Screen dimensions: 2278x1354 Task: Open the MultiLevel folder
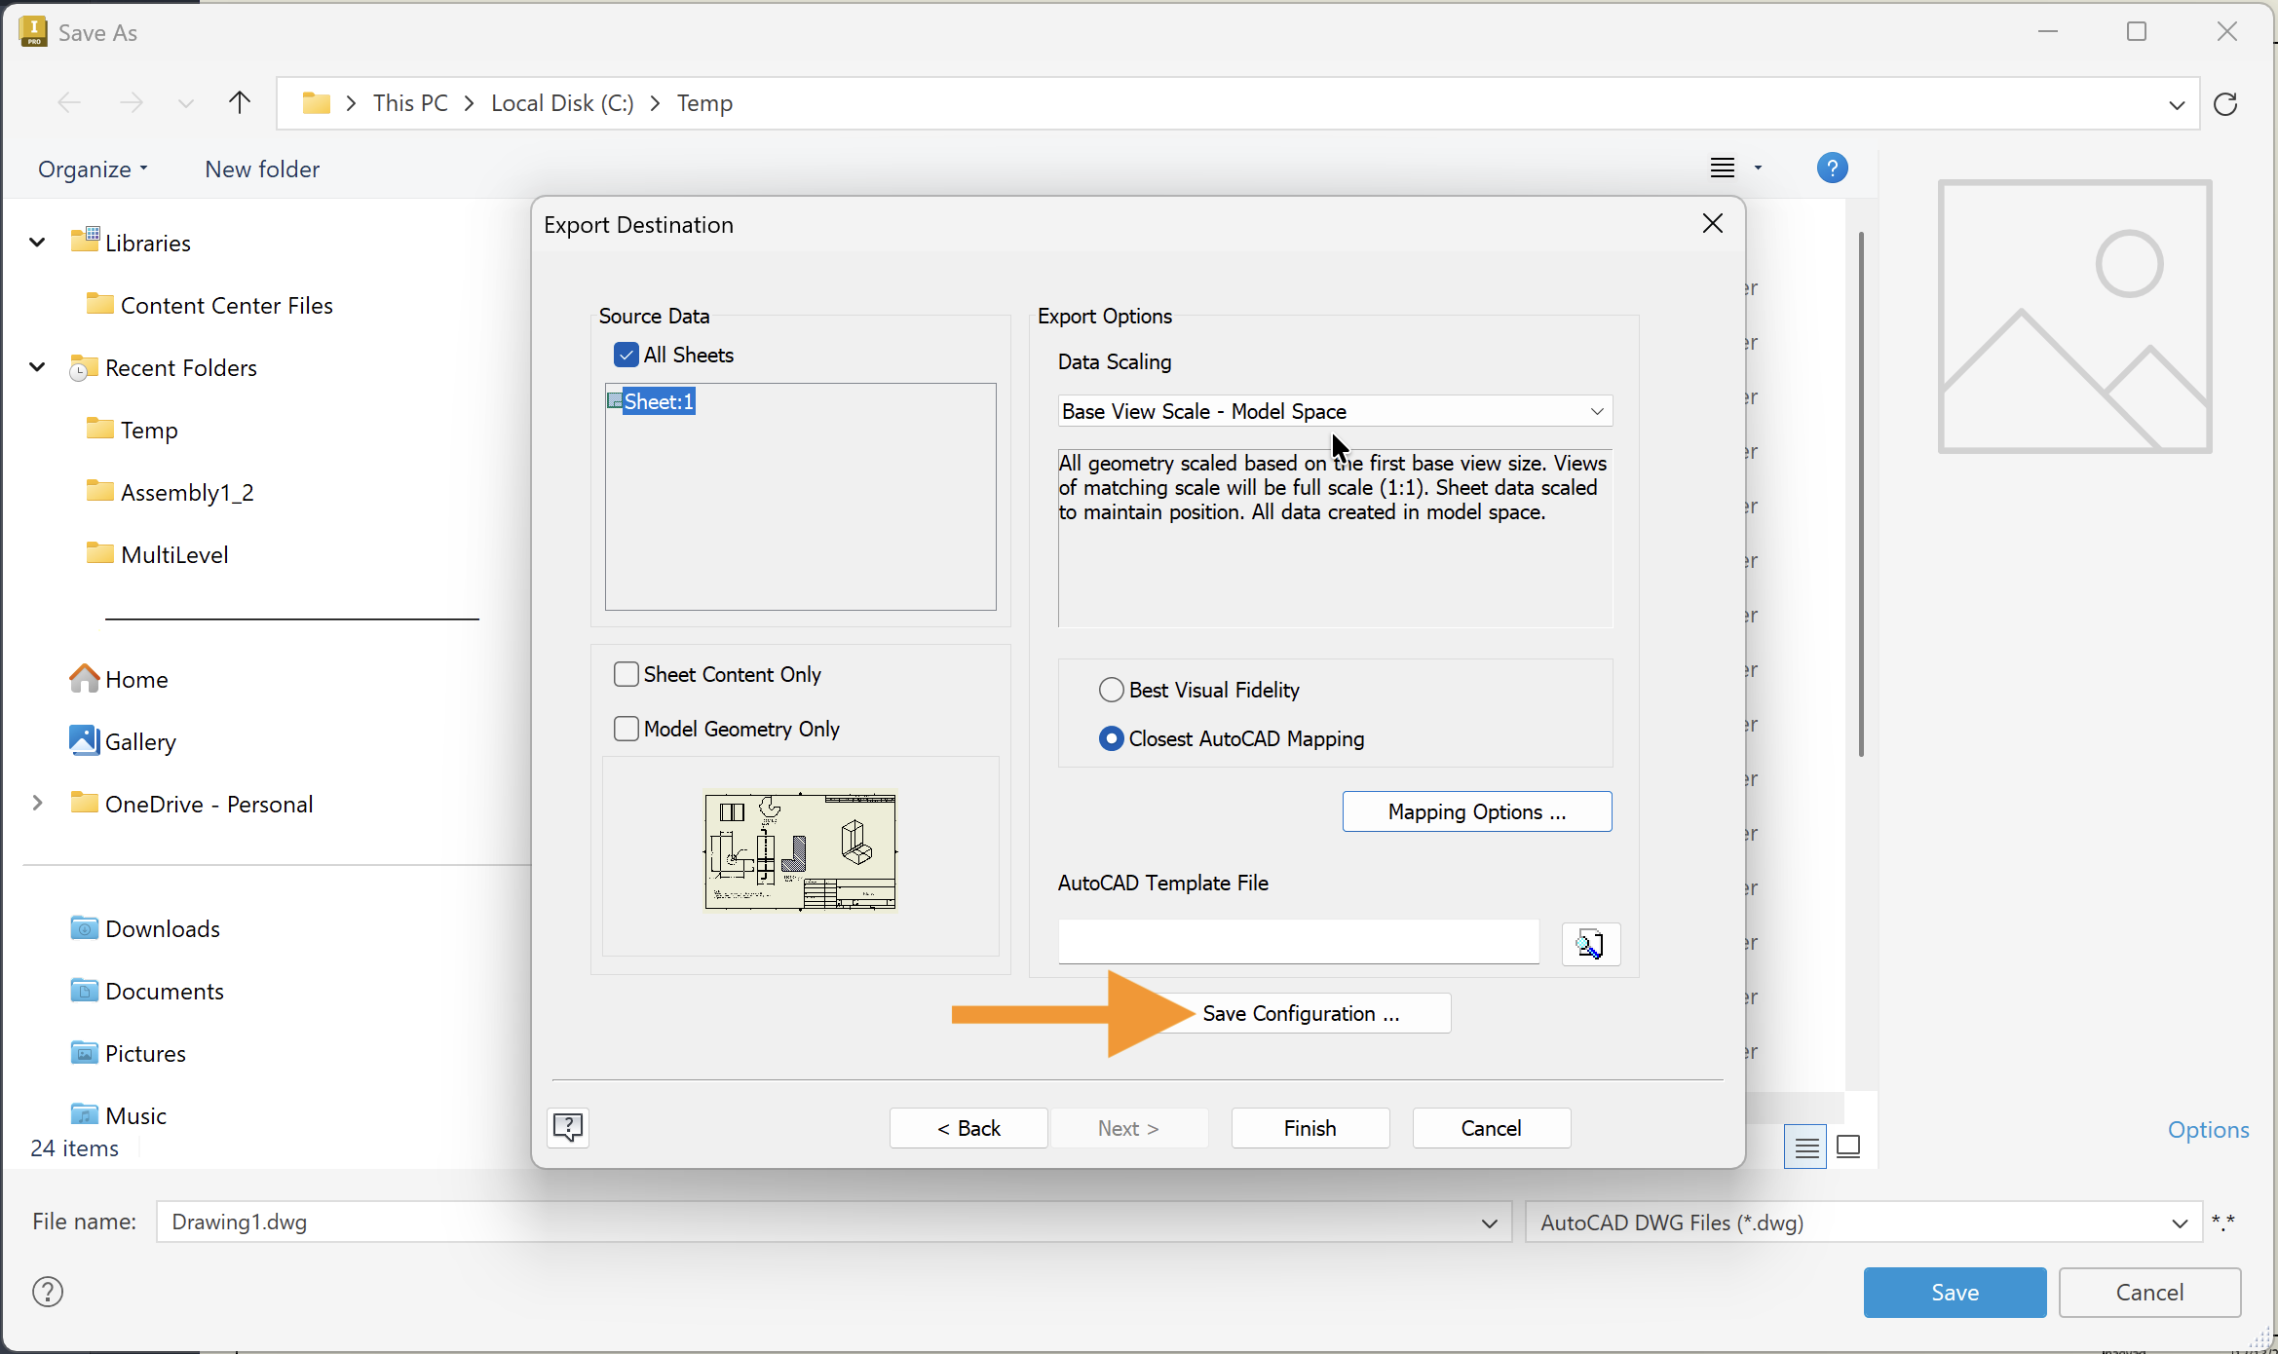click(x=157, y=554)
